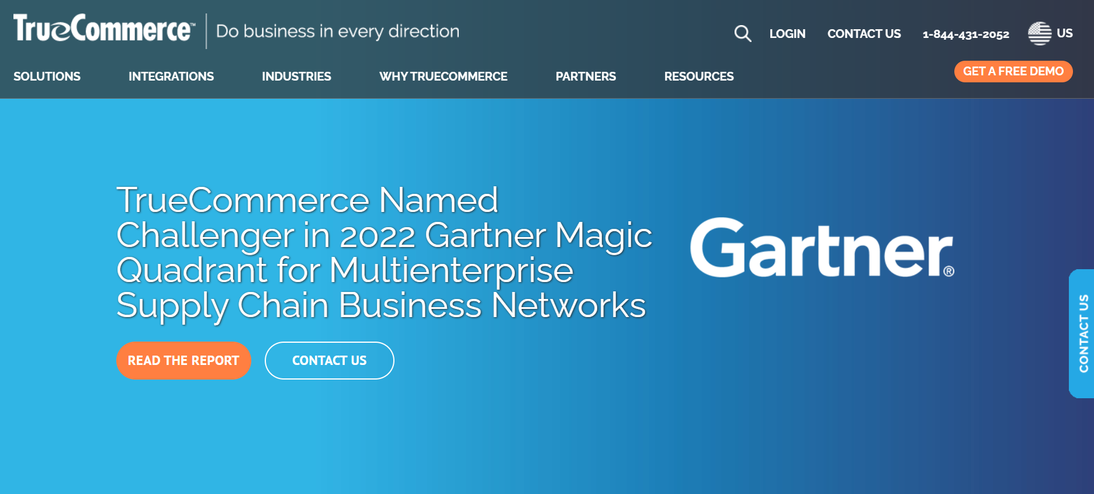Click the Gartner Magic Quadrant headline text
This screenshot has width=1094, height=494.
coord(383,252)
